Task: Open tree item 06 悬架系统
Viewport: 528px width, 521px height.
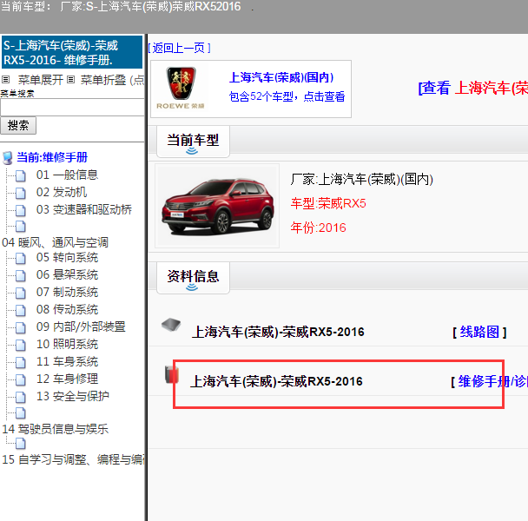Action: [x=68, y=274]
